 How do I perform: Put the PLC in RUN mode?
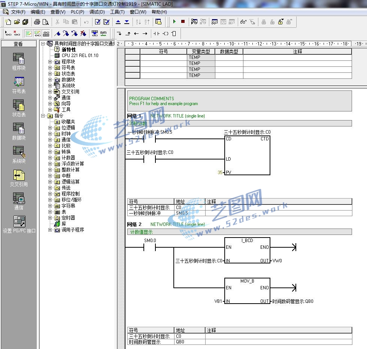[x=175, y=22]
